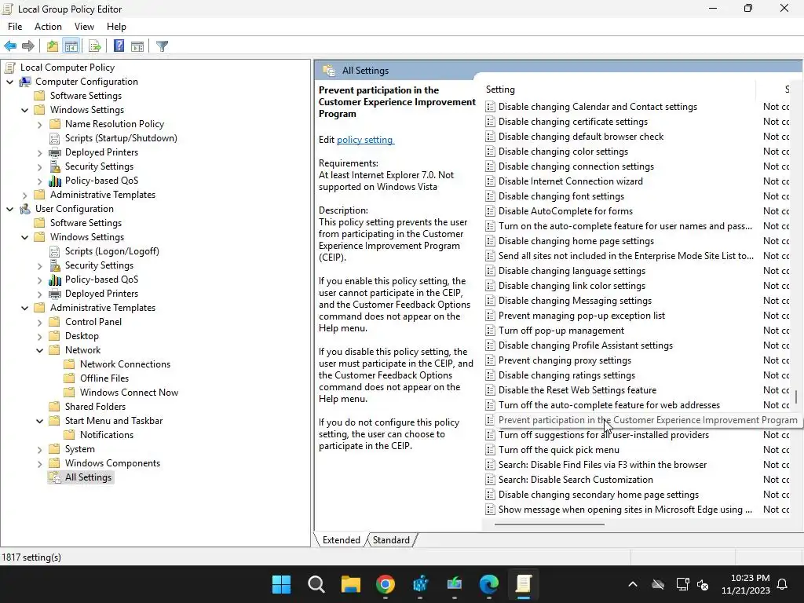This screenshot has width=804, height=603.
Task: Click the Filter funnel toolbar icon
Action: [x=162, y=46]
